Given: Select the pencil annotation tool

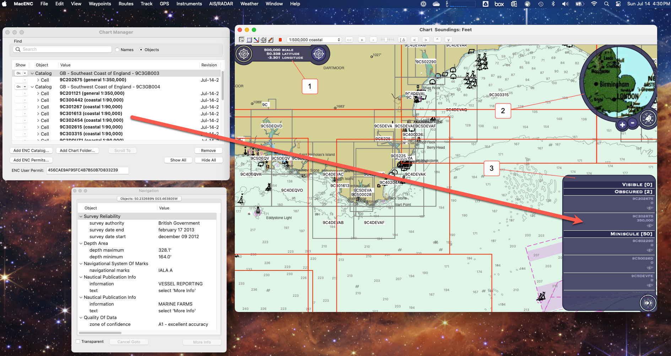Looking at the screenshot, I should (271, 40).
